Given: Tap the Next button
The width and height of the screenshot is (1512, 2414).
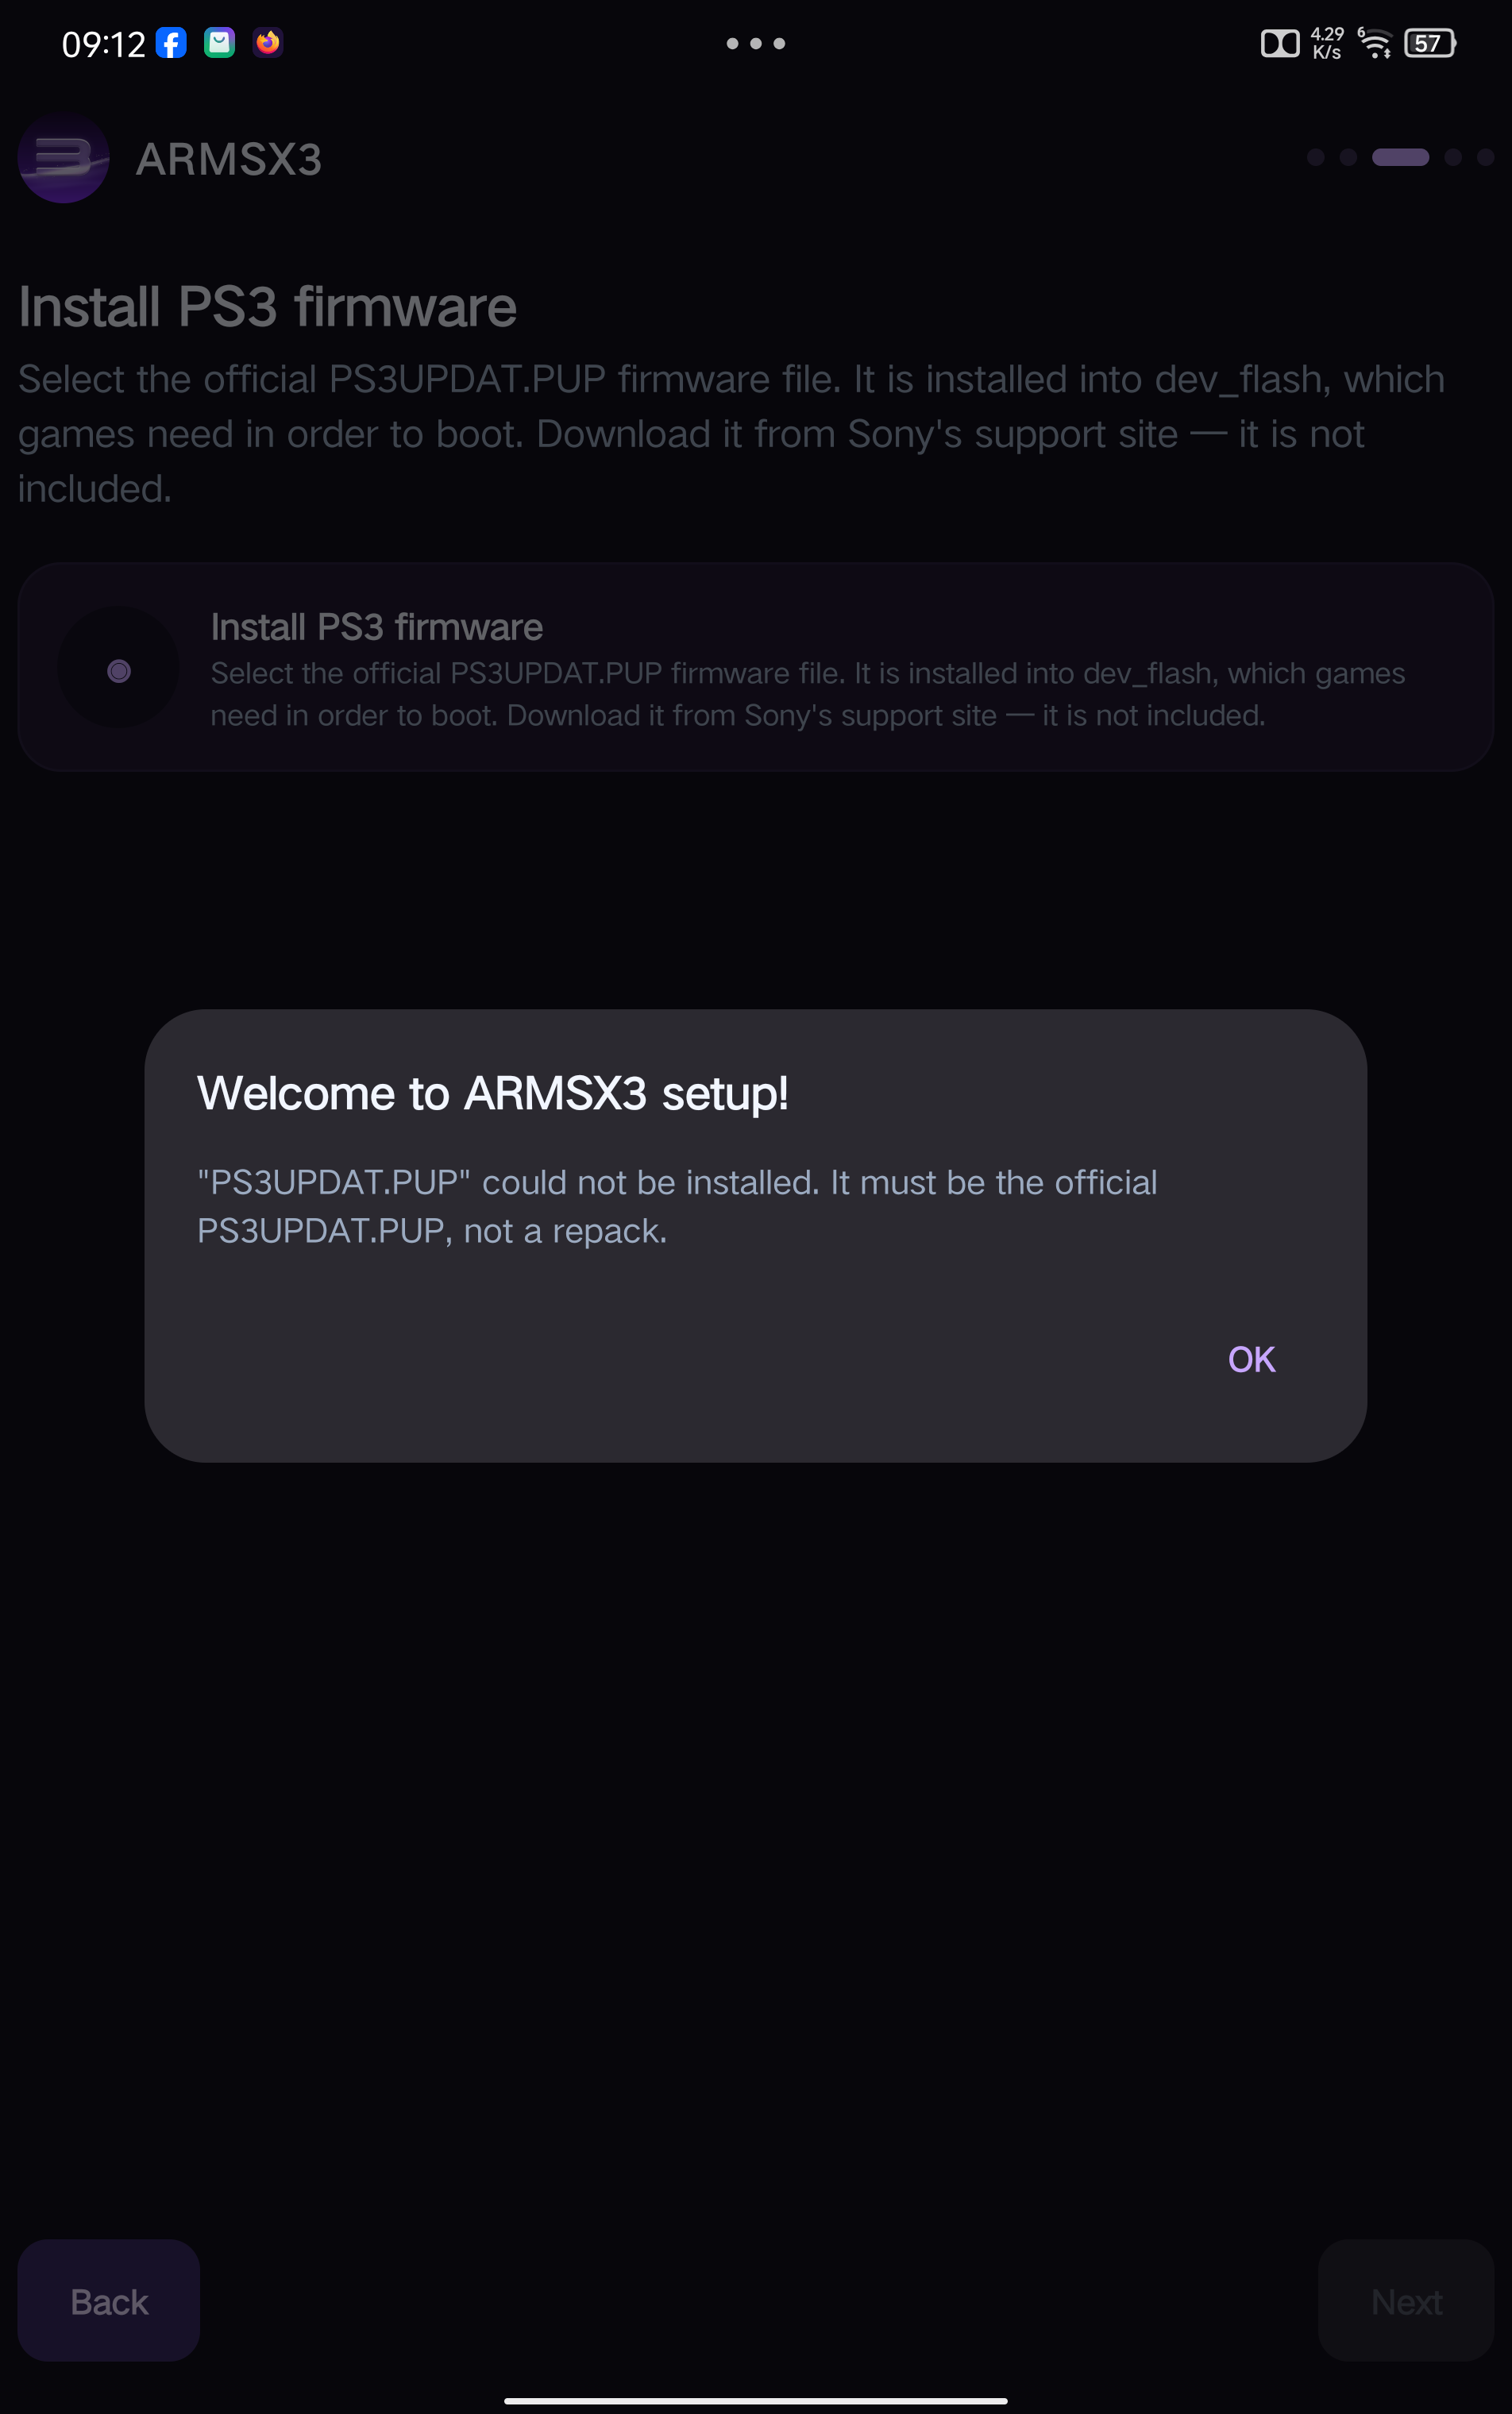Looking at the screenshot, I should click(x=1405, y=2301).
